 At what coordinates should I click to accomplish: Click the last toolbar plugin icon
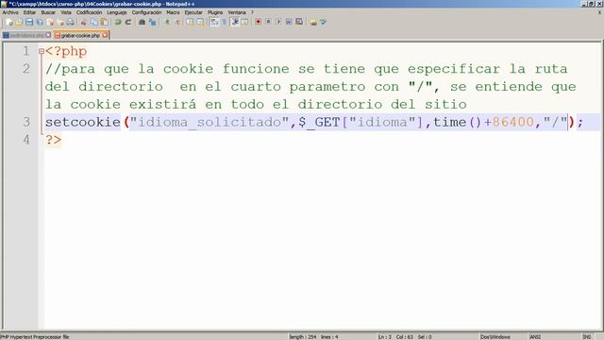tap(323, 23)
